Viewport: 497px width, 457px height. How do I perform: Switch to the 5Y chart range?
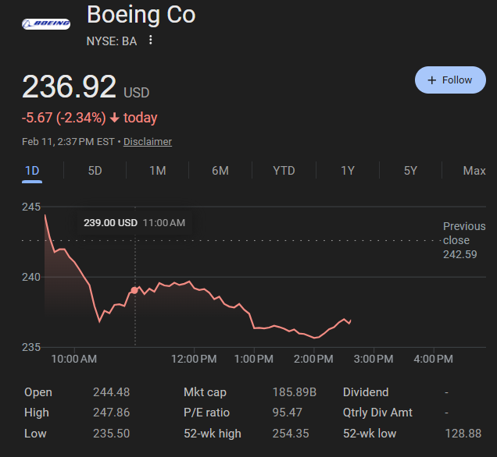pos(410,171)
